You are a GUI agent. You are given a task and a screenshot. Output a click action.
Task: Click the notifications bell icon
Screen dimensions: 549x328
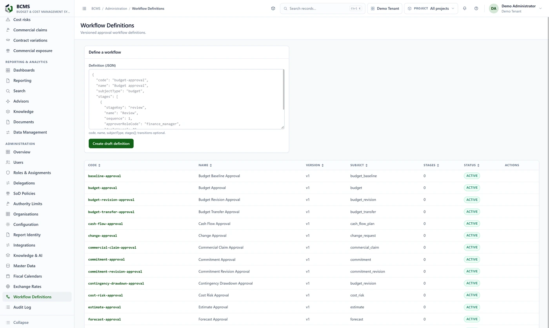[465, 8]
